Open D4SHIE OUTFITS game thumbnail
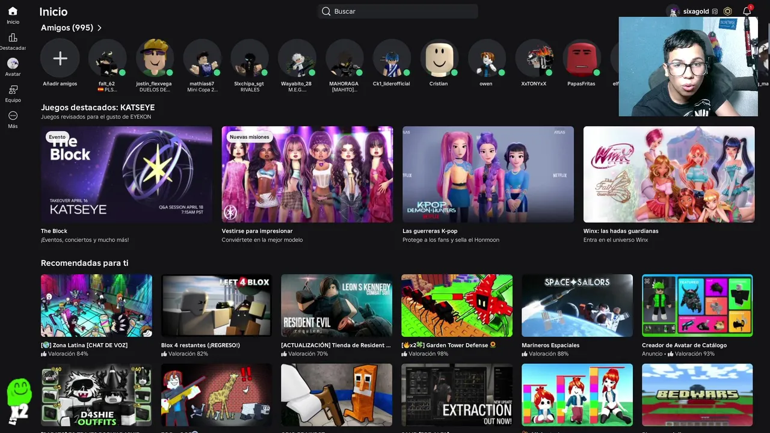 tap(96, 395)
